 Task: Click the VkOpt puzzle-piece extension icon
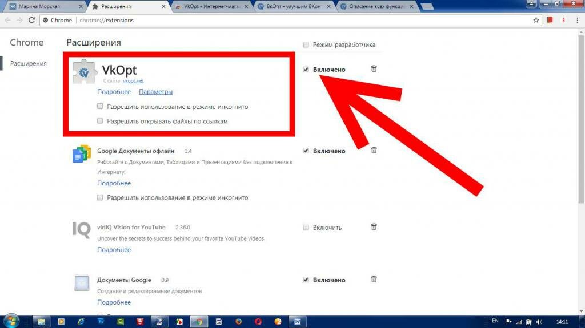[x=83, y=71]
